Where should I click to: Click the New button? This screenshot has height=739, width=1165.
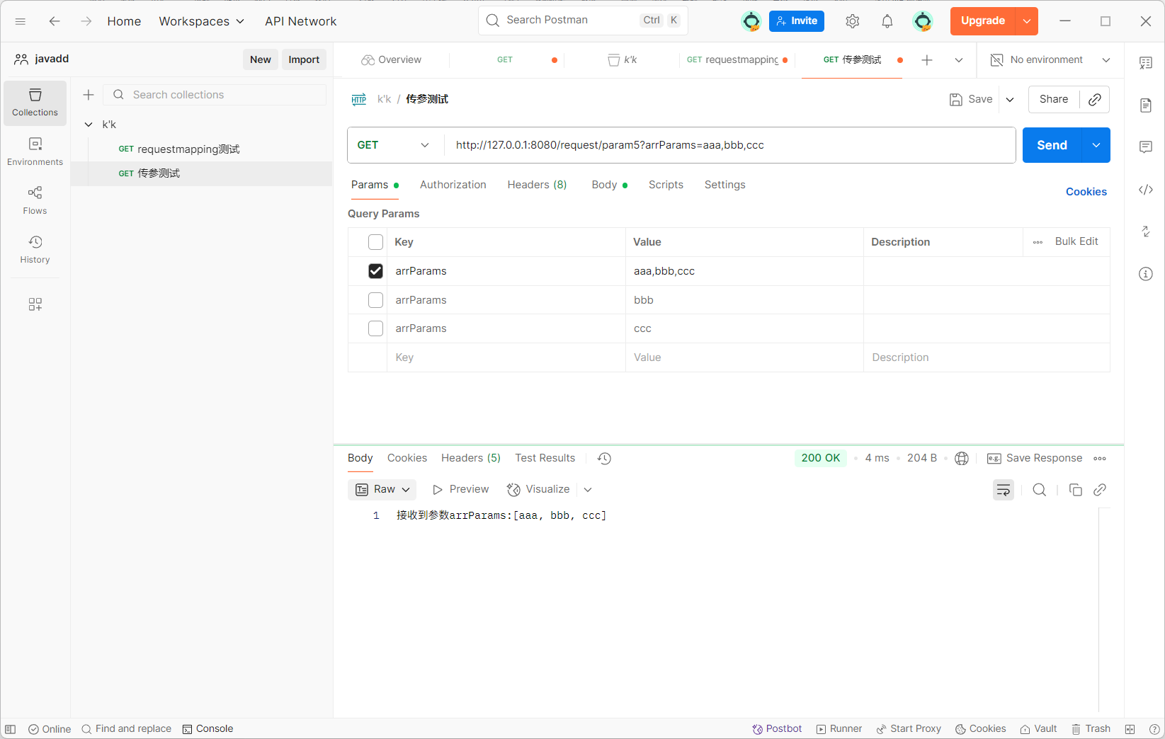(x=260, y=59)
